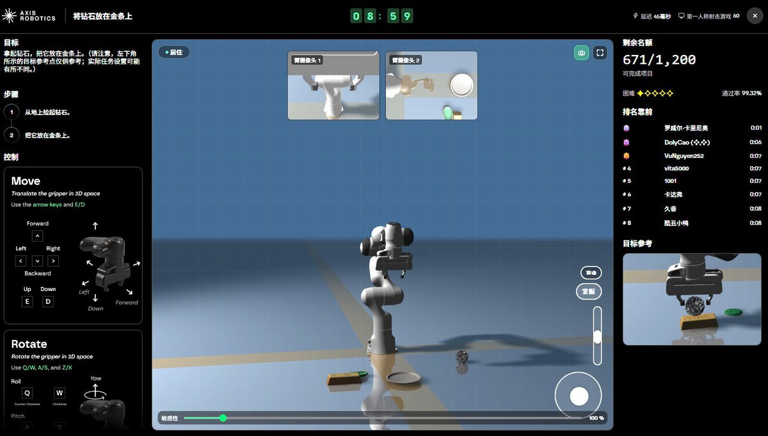This screenshot has height=436, width=768.
Task: Click the countdown timer 08:59
Action: click(381, 16)
